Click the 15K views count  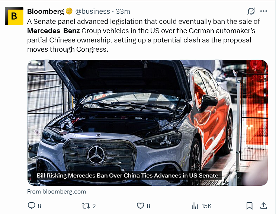click(x=206, y=206)
